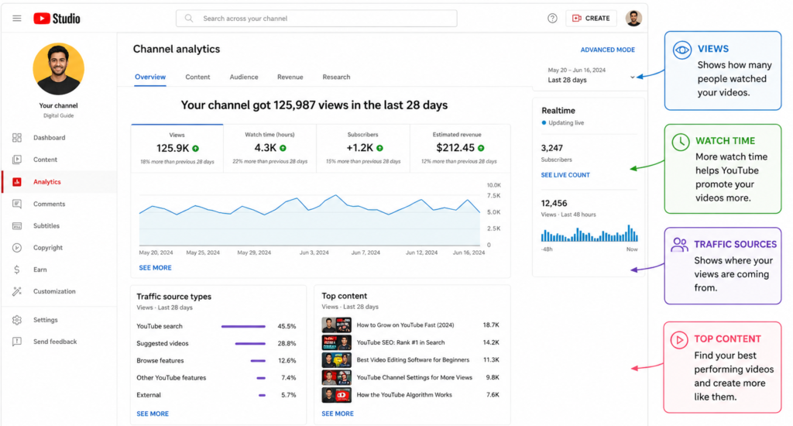Viewport: 793px width, 426px height.
Task: Click green up arrow beside $212.45 revenue
Action: (481, 148)
